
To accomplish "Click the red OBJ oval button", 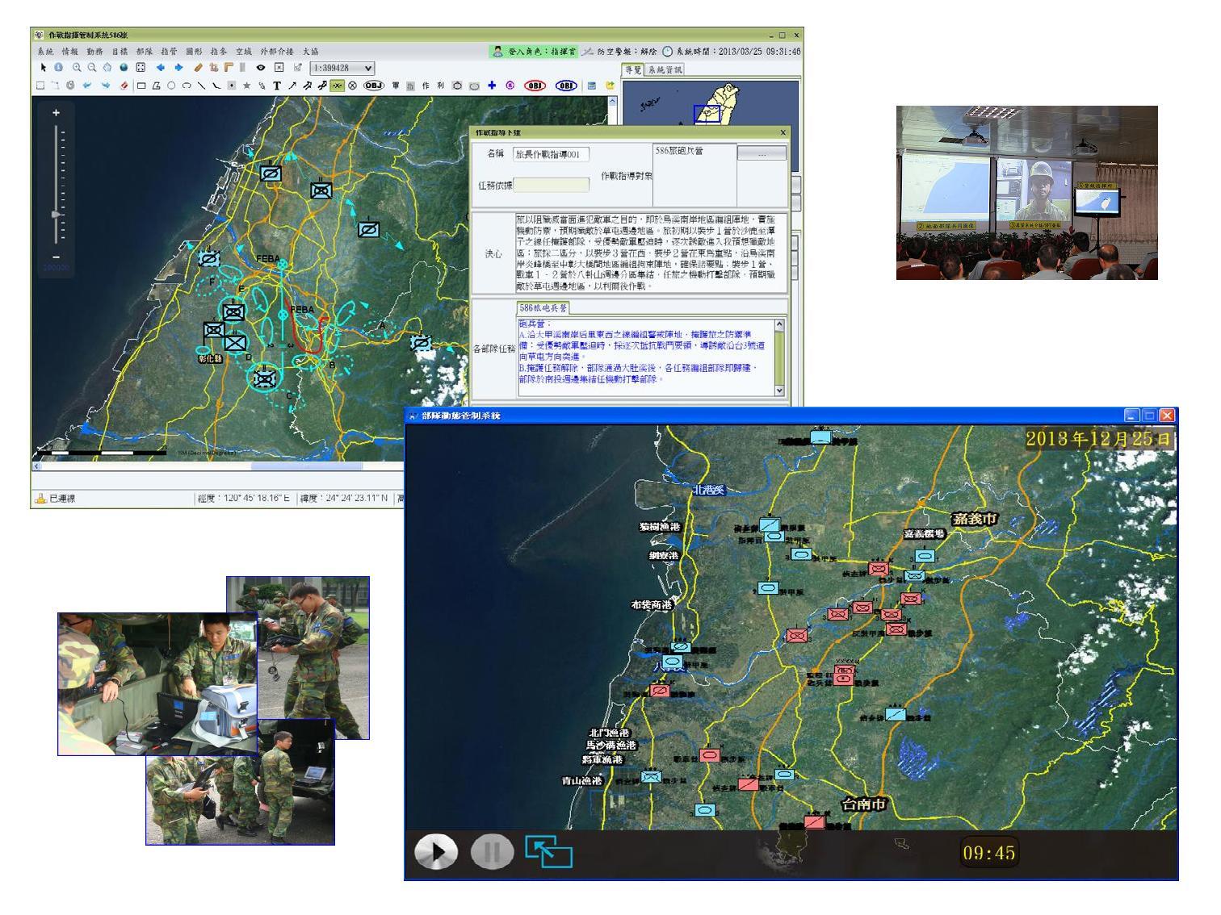I will 535,86.
